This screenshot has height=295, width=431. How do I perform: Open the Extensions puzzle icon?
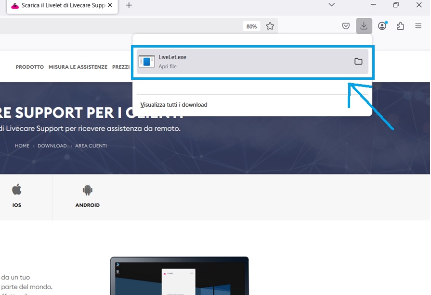(x=400, y=26)
